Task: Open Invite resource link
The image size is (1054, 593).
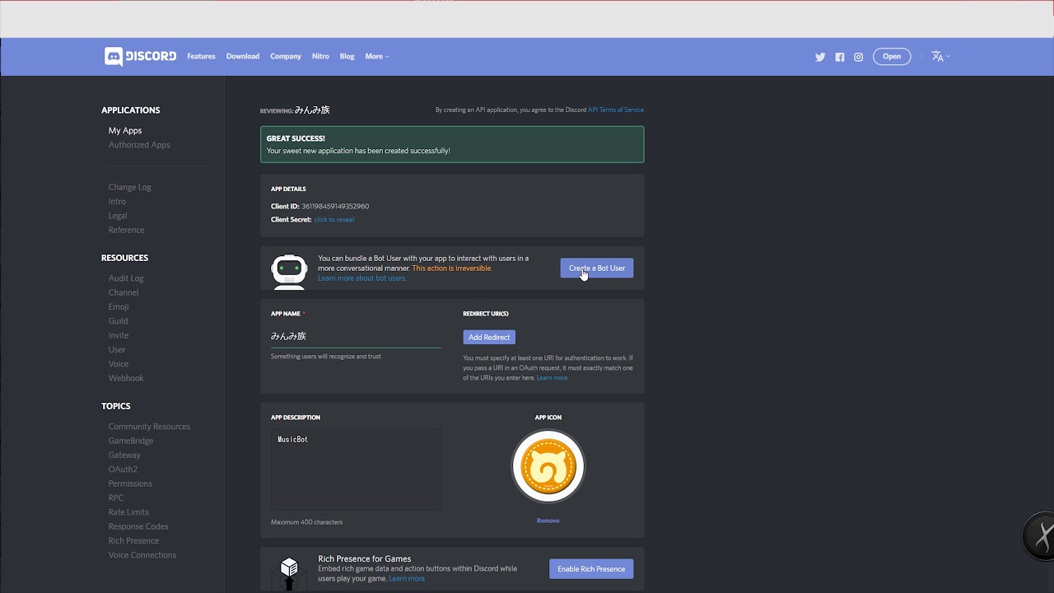Action: (119, 335)
